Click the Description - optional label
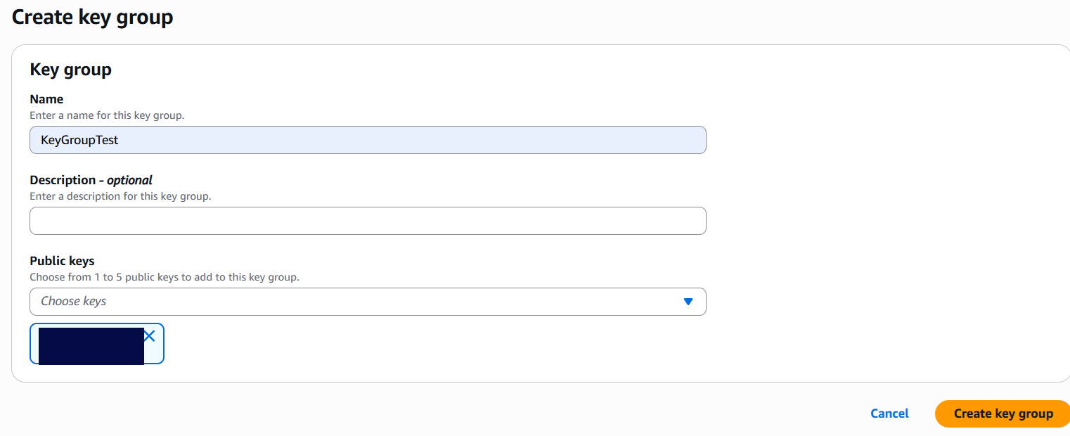1070x436 pixels. [x=91, y=180]
